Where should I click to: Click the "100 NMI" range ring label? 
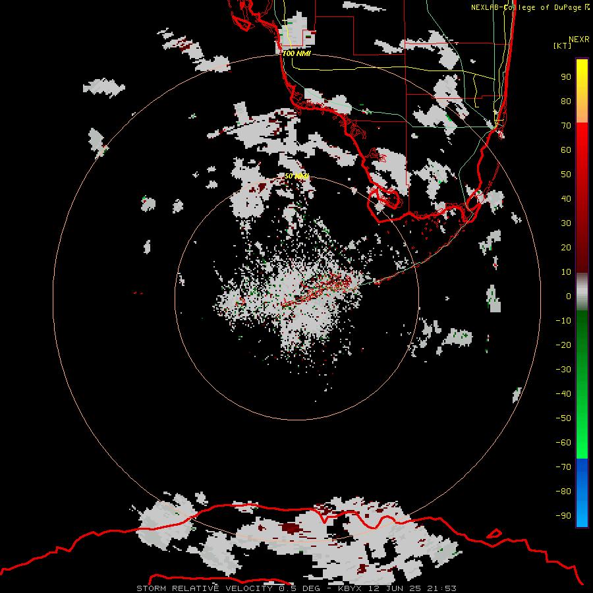tap(296, 53)
